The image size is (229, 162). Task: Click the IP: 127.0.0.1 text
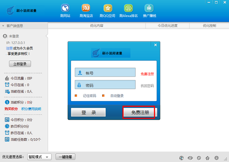pyautogui.click(x=16, y=43)
